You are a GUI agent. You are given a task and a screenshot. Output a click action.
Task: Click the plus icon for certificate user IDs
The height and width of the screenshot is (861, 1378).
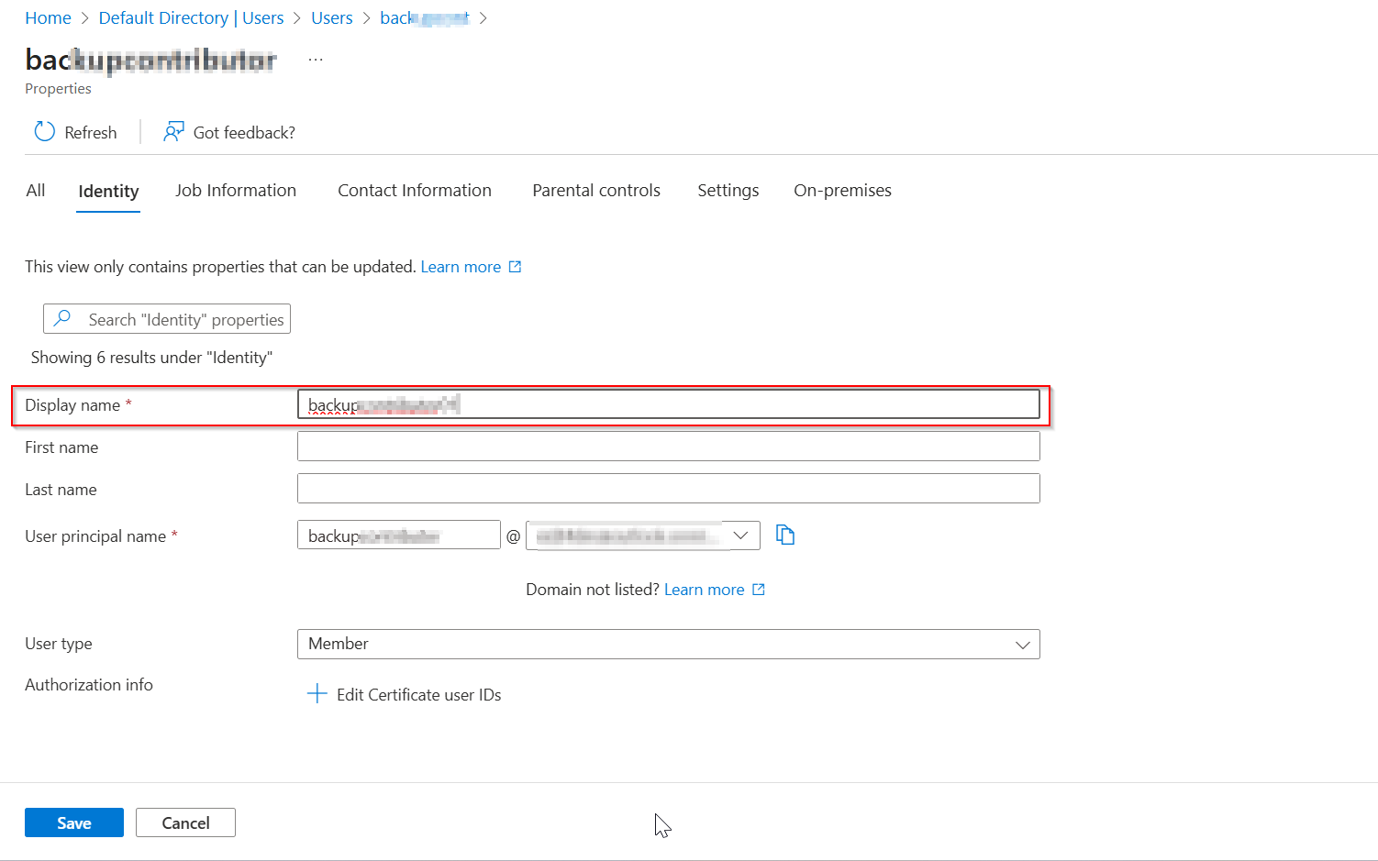point(317,693)
